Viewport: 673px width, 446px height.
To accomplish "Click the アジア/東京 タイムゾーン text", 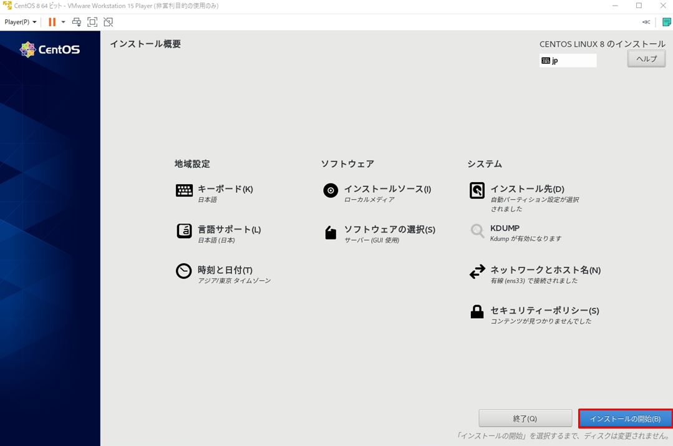I will [x=235, y=281].
